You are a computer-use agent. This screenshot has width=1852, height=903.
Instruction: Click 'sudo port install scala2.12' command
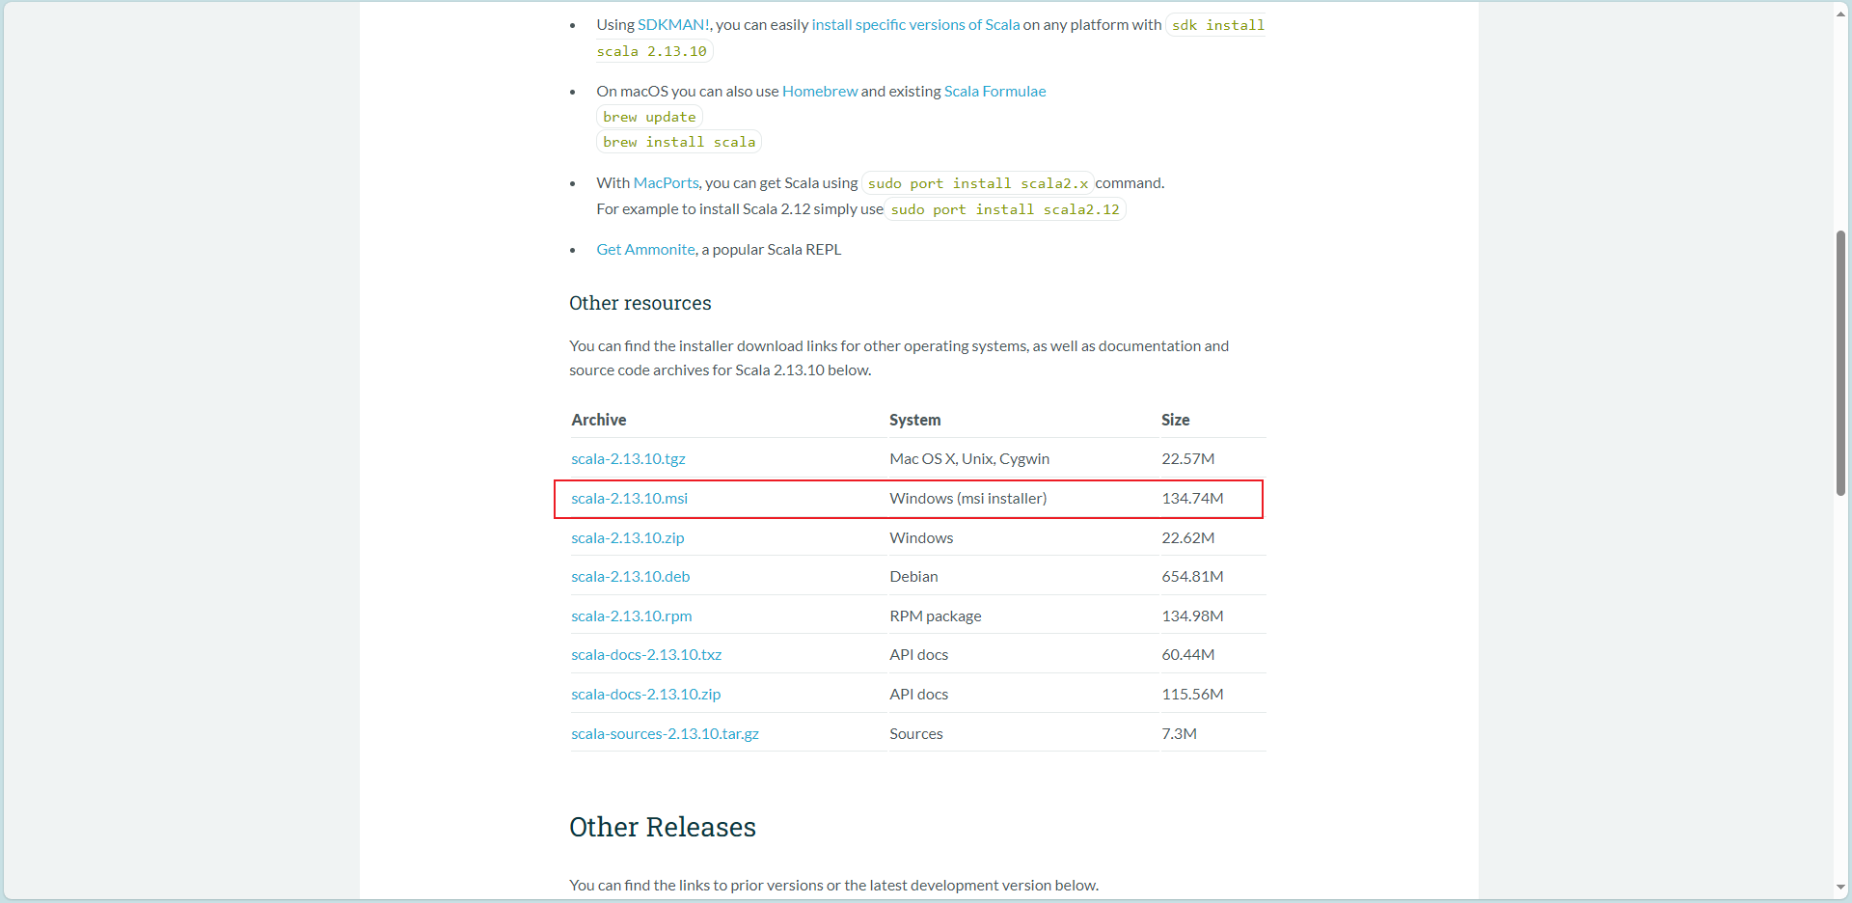[x=1005, y=209]
